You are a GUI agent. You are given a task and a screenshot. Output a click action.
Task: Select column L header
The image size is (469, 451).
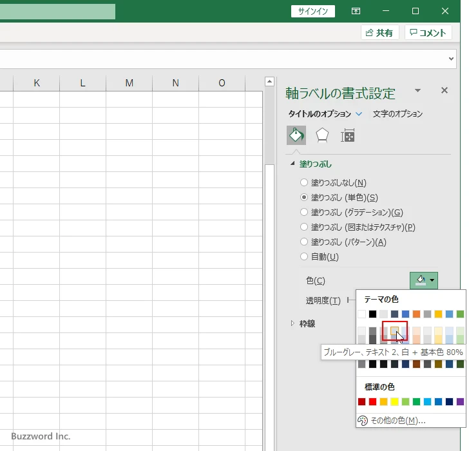[x=83, y=83]
